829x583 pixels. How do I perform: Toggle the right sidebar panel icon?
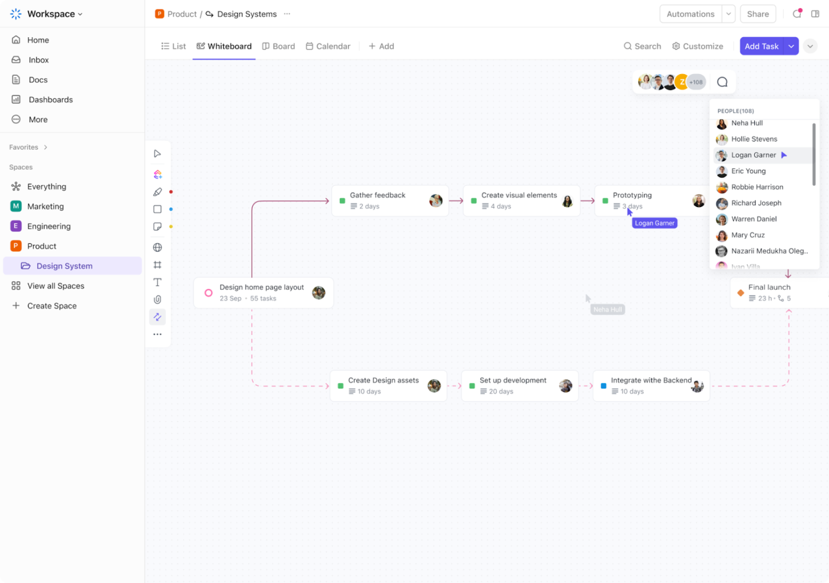click(x=815, y=14)
